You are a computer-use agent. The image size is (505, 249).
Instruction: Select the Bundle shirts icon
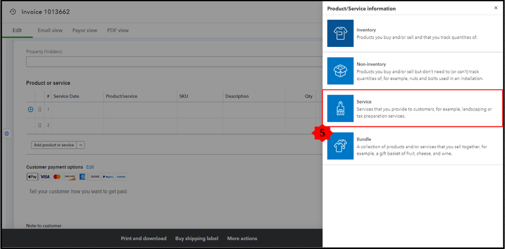pos(340,146)
